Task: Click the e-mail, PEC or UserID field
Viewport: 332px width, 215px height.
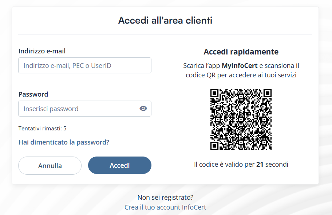Action: point(84,66)
